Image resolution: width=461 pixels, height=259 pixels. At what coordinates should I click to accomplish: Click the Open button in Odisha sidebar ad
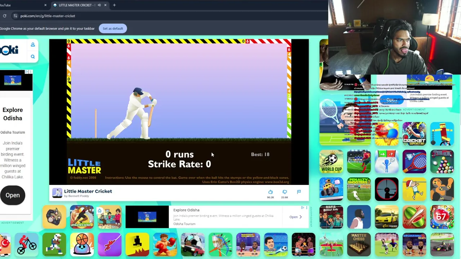[x=13, y=195]
